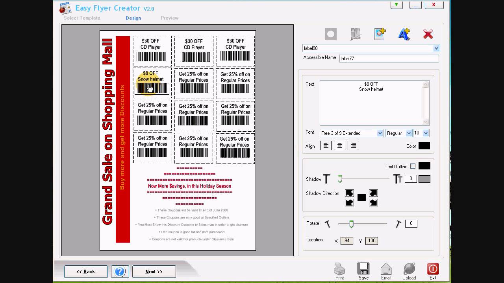Open the Regular font style dropdown

(409, 133)
